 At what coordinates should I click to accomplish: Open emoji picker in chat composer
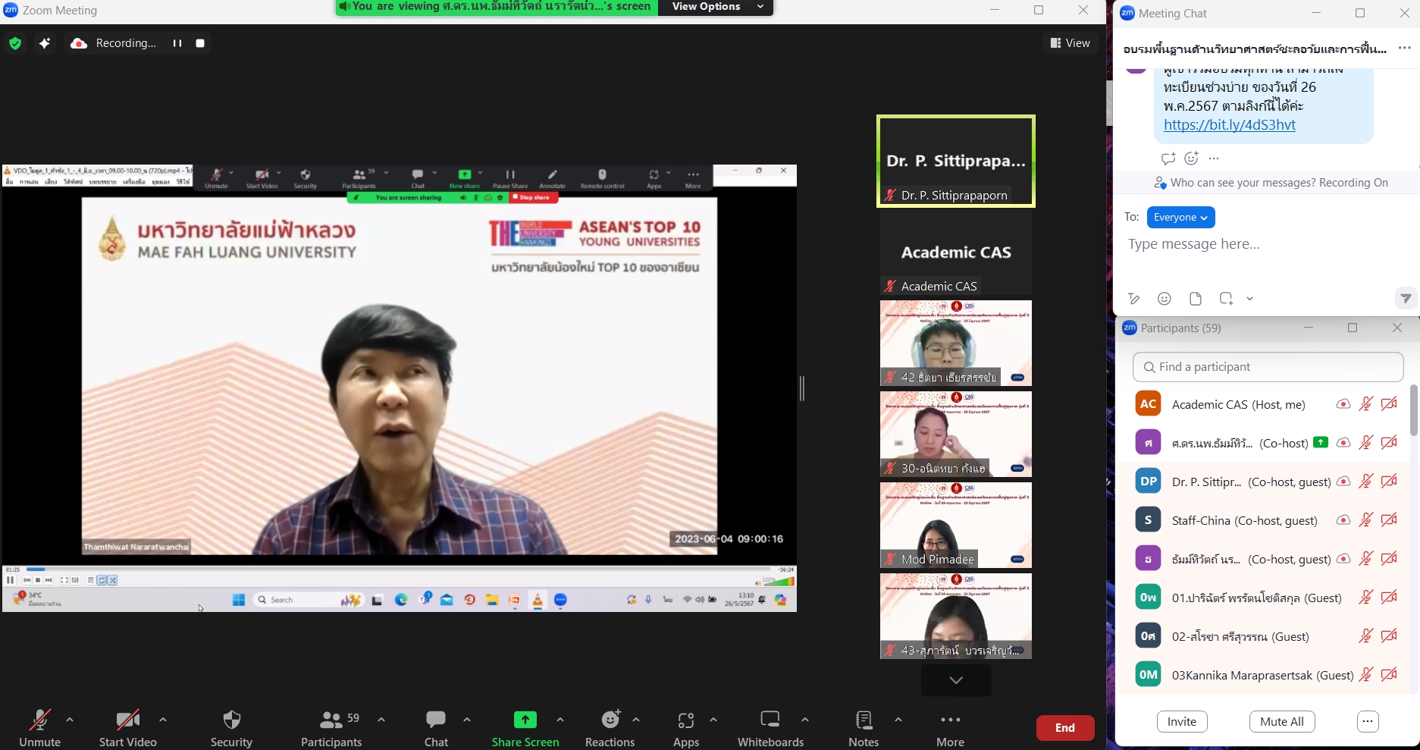(x=1165, y=299)
